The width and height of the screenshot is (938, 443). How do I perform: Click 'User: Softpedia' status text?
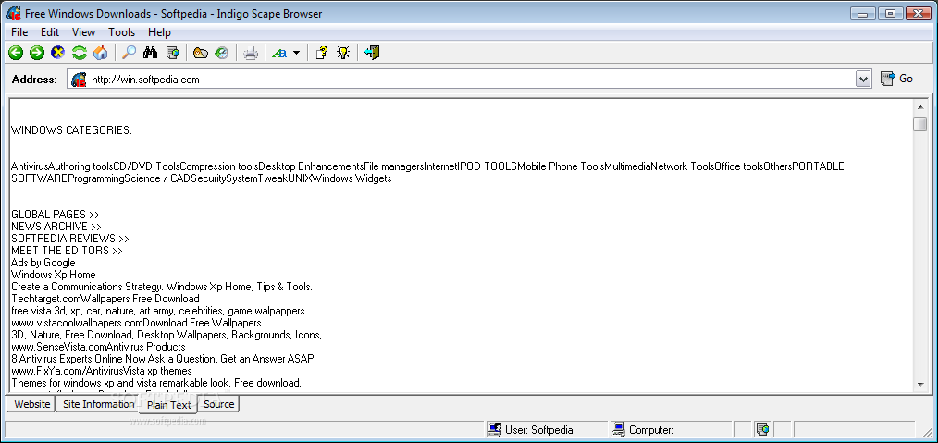click(x=539, y=430)
